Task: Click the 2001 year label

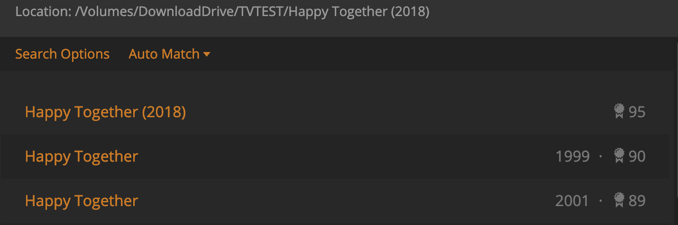Action: point(572,201)
